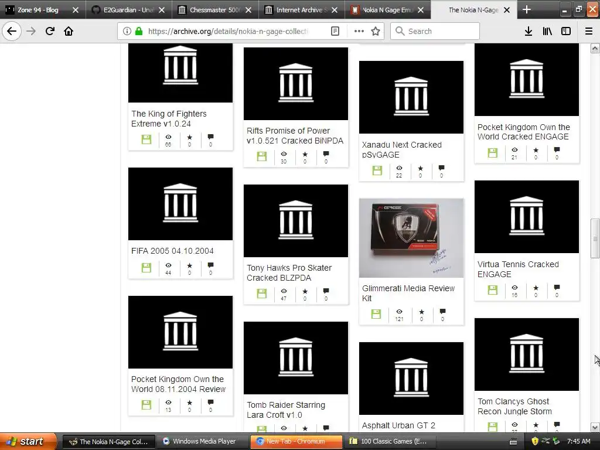600x450 pixels.
Task: Open Tom Clancys Ghost Recon Jungle Storm
Action: (514, 406)
